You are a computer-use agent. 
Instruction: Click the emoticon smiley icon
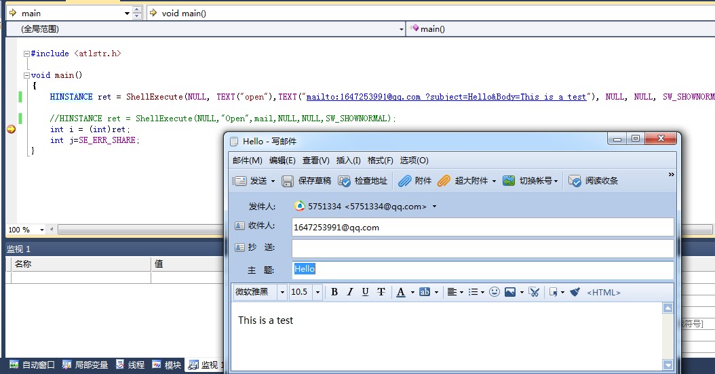[x=495, y=291]
